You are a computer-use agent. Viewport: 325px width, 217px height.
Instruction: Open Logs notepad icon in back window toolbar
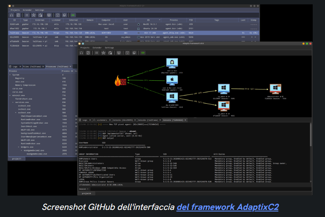point(18,15)
